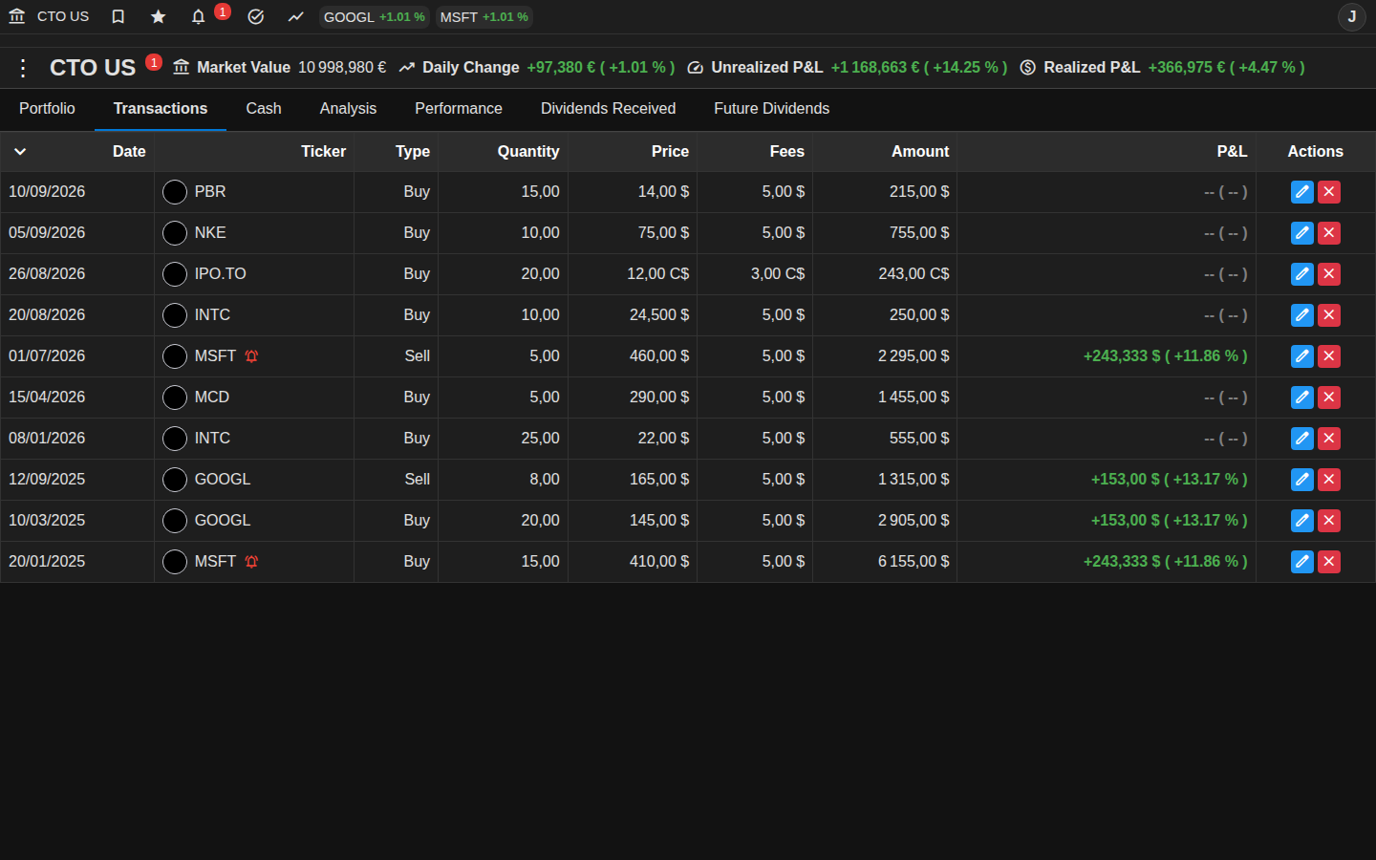
Task: Sort by the Amount column header
Action: tap(920, 151)
